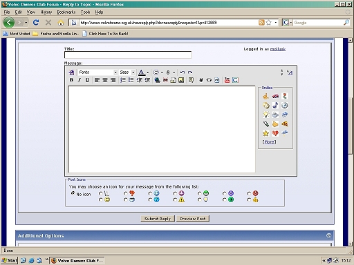
Task: Increase indent of message text
Action: [x=147, y=80]
